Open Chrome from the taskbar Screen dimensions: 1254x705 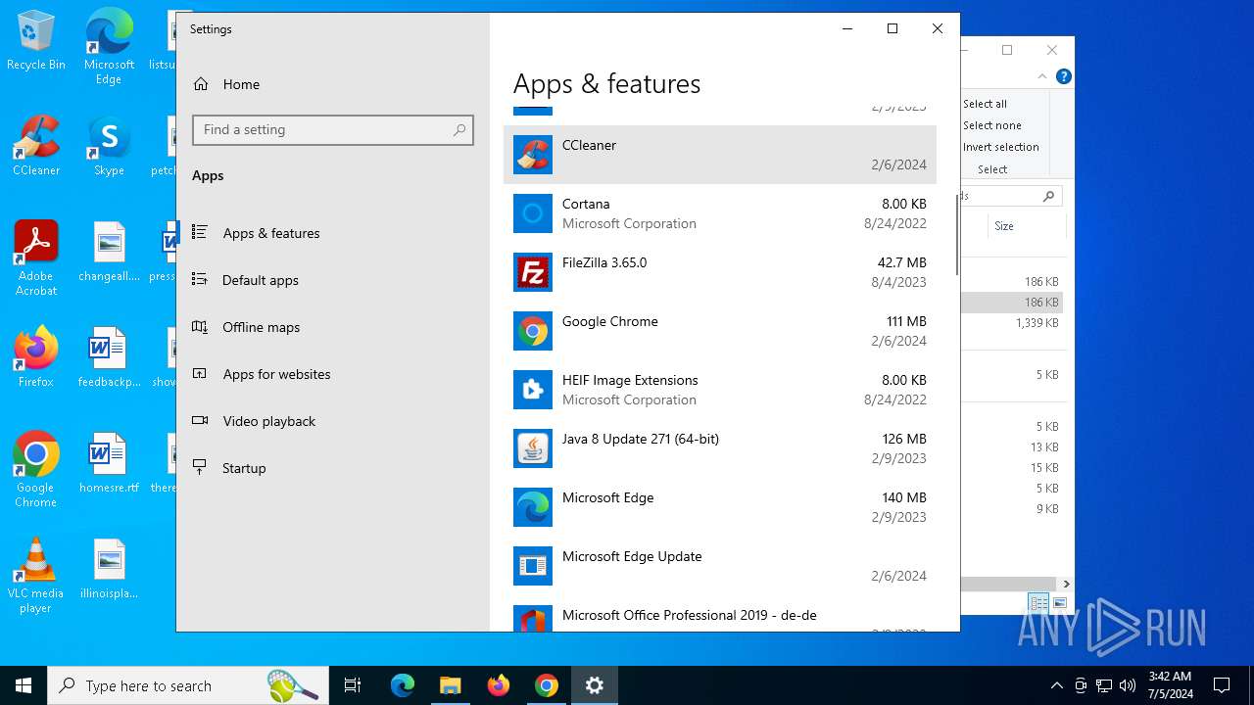(546, 685)
